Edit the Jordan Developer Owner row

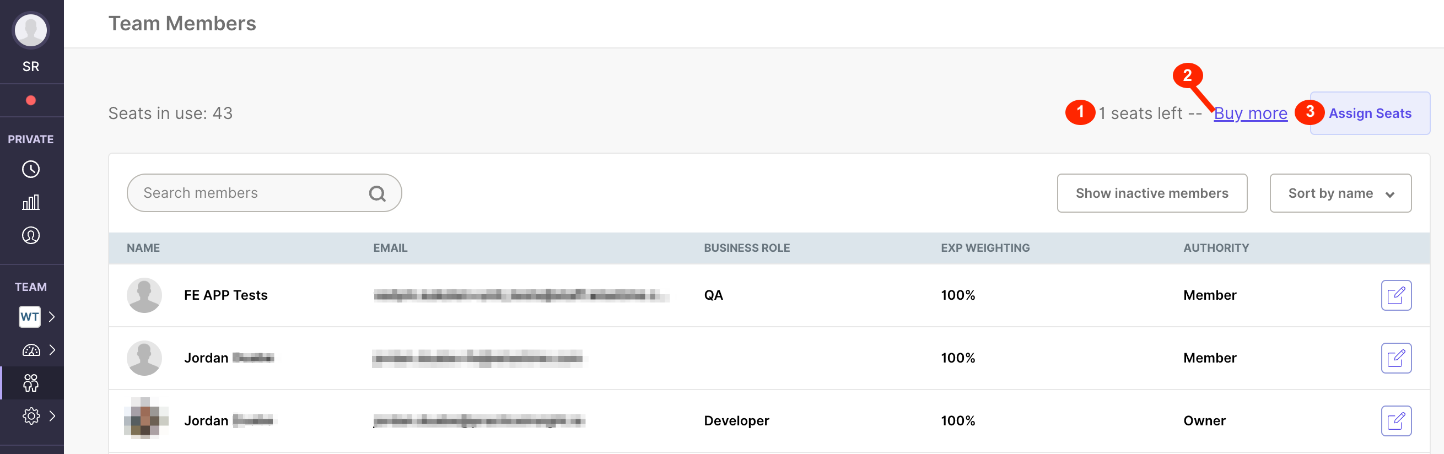coord(1396,420)
